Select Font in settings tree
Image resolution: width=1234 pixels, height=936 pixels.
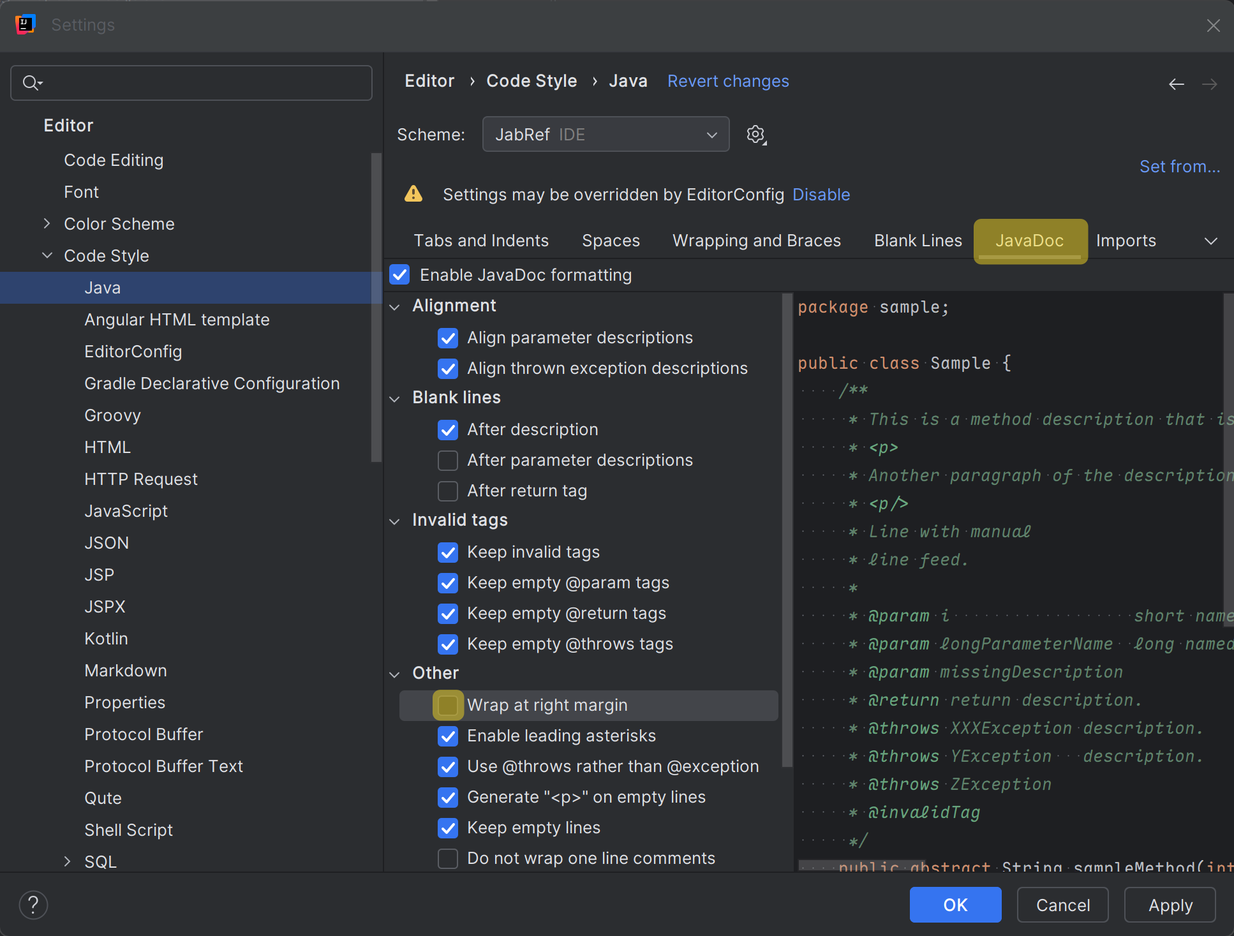(81, 192)
